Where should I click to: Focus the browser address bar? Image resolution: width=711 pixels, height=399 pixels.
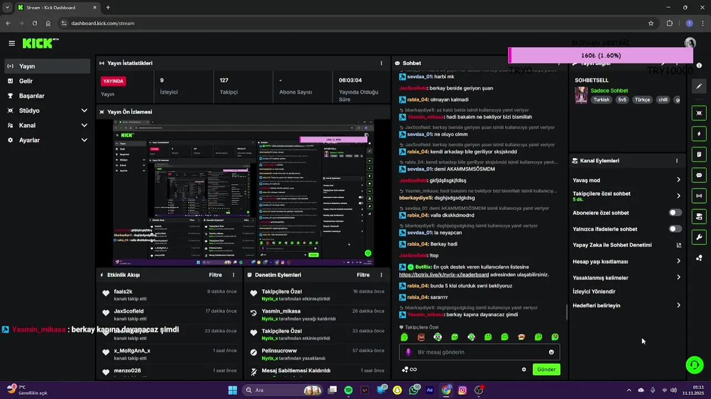coord(355,23)
